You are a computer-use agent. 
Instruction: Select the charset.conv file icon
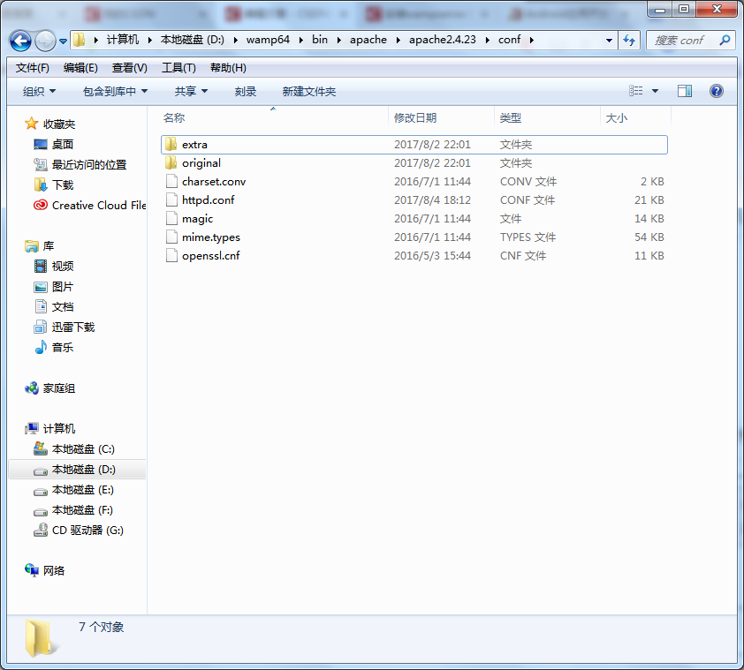[x=171, y=181]
